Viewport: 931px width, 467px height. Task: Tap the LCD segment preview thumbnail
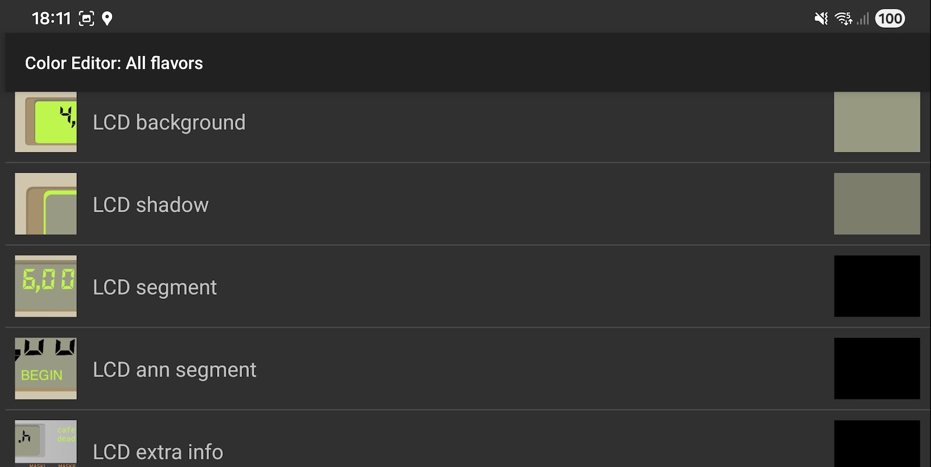(45, 286)
